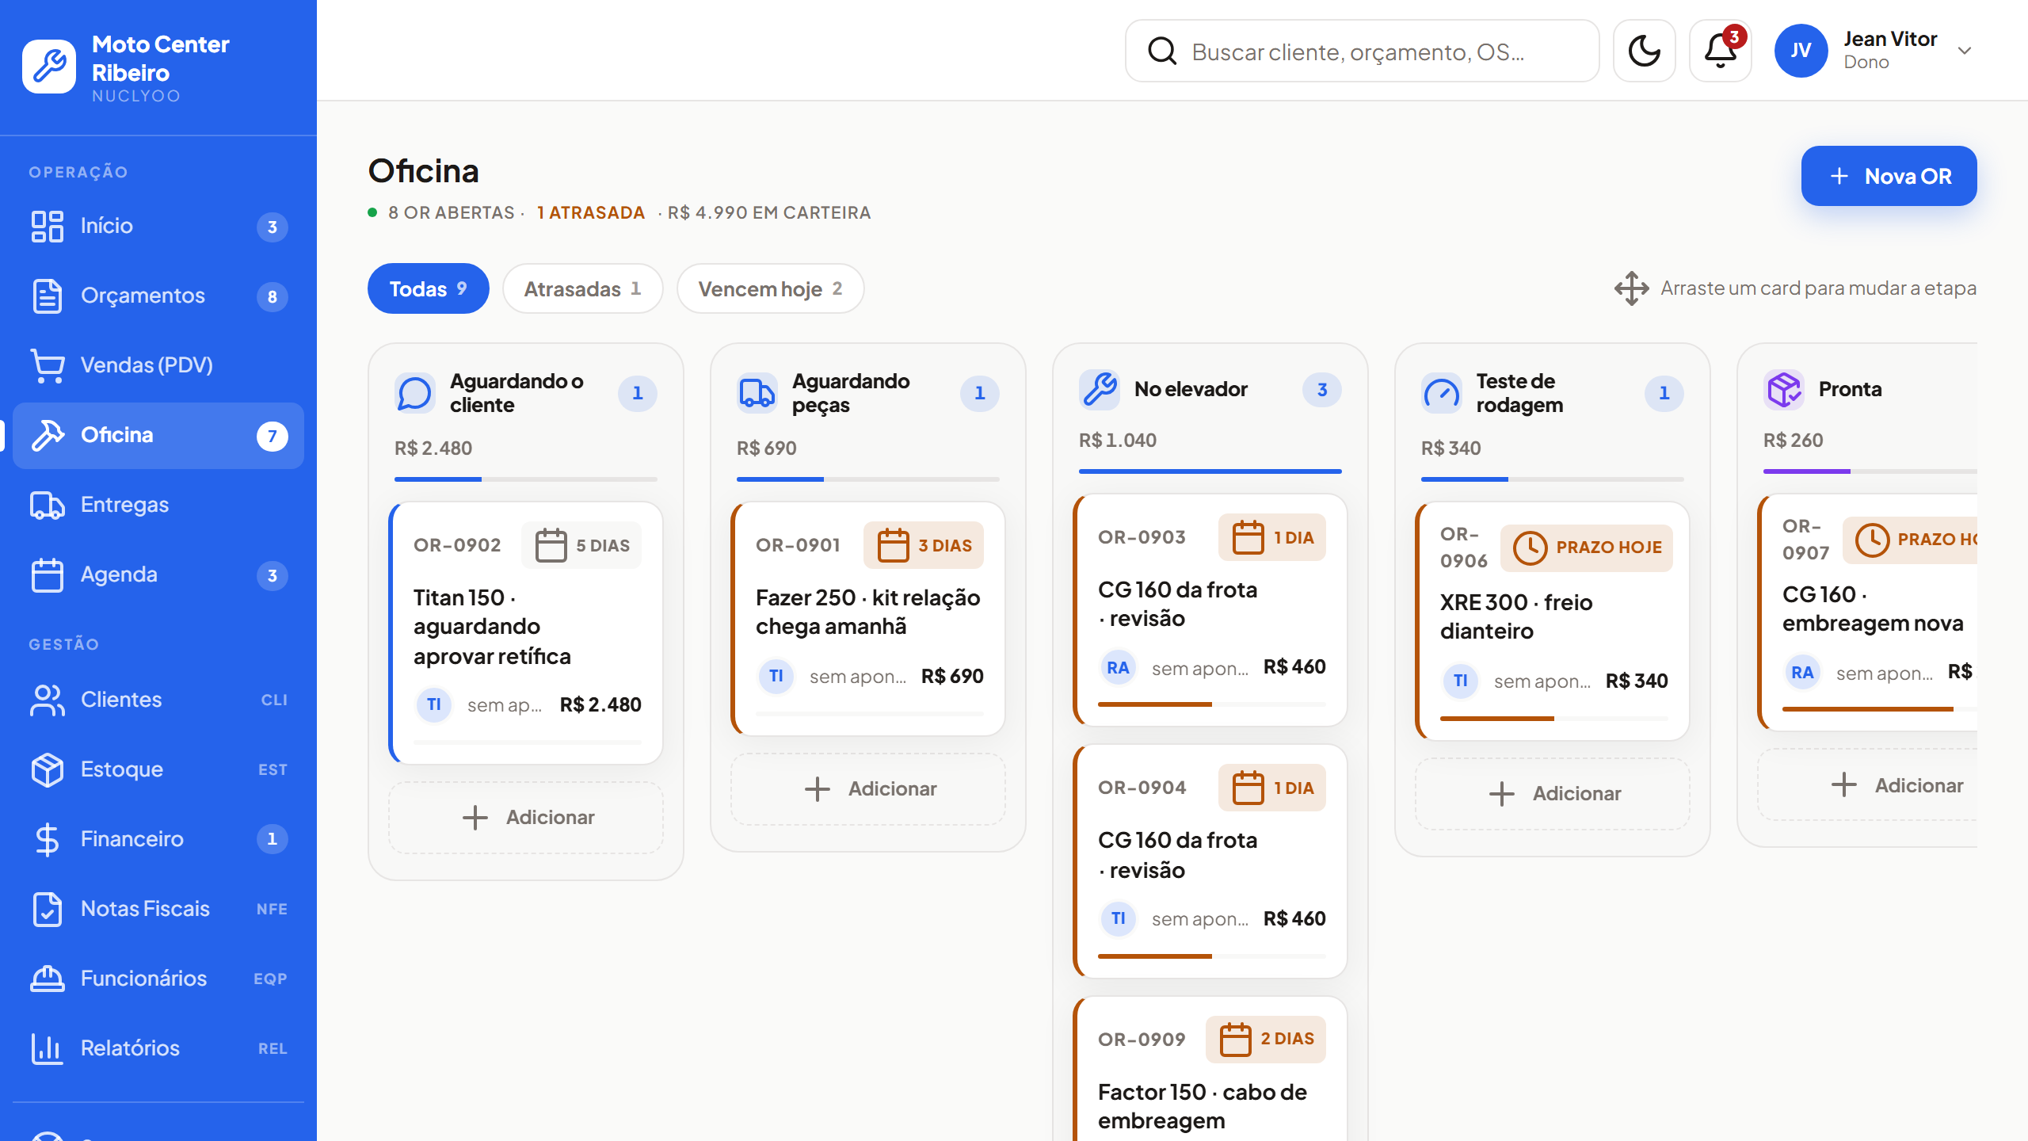Expand Jean Vitor user menu chevron

1965,51
